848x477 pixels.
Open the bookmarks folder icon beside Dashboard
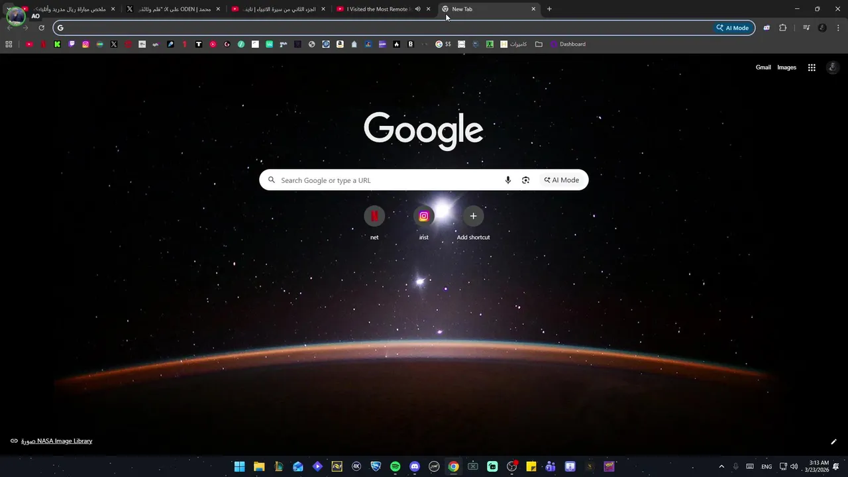click(539, 44)
